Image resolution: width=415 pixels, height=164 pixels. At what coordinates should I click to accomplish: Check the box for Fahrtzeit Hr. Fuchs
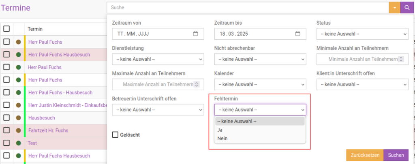[x=6, y=130]
